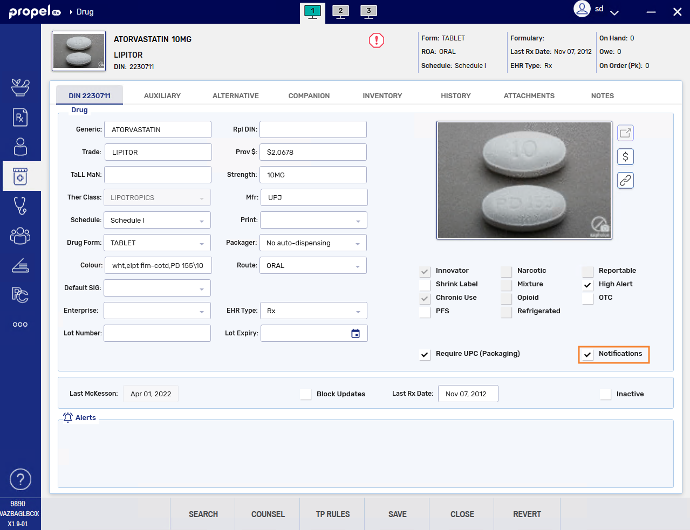
Task: Open the three-dot more options sidebar icon
Action: (x=21, y=325)
